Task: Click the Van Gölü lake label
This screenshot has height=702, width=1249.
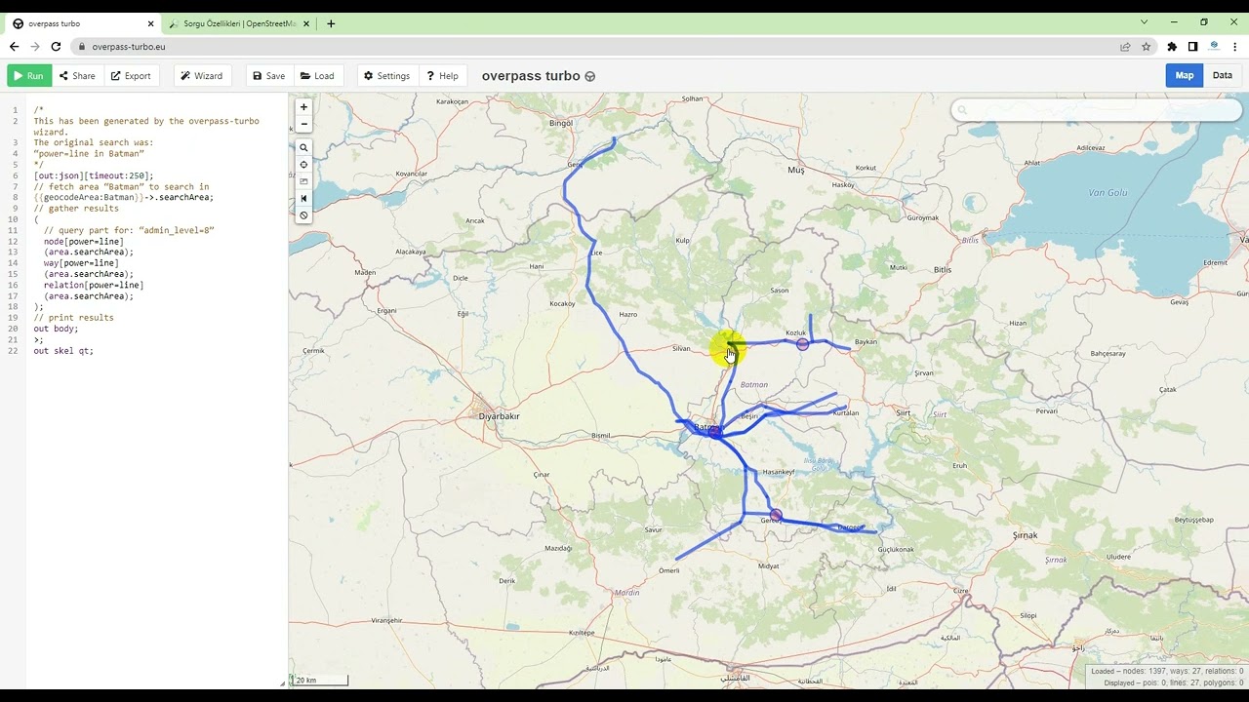Action: (x=1108, y=192)
